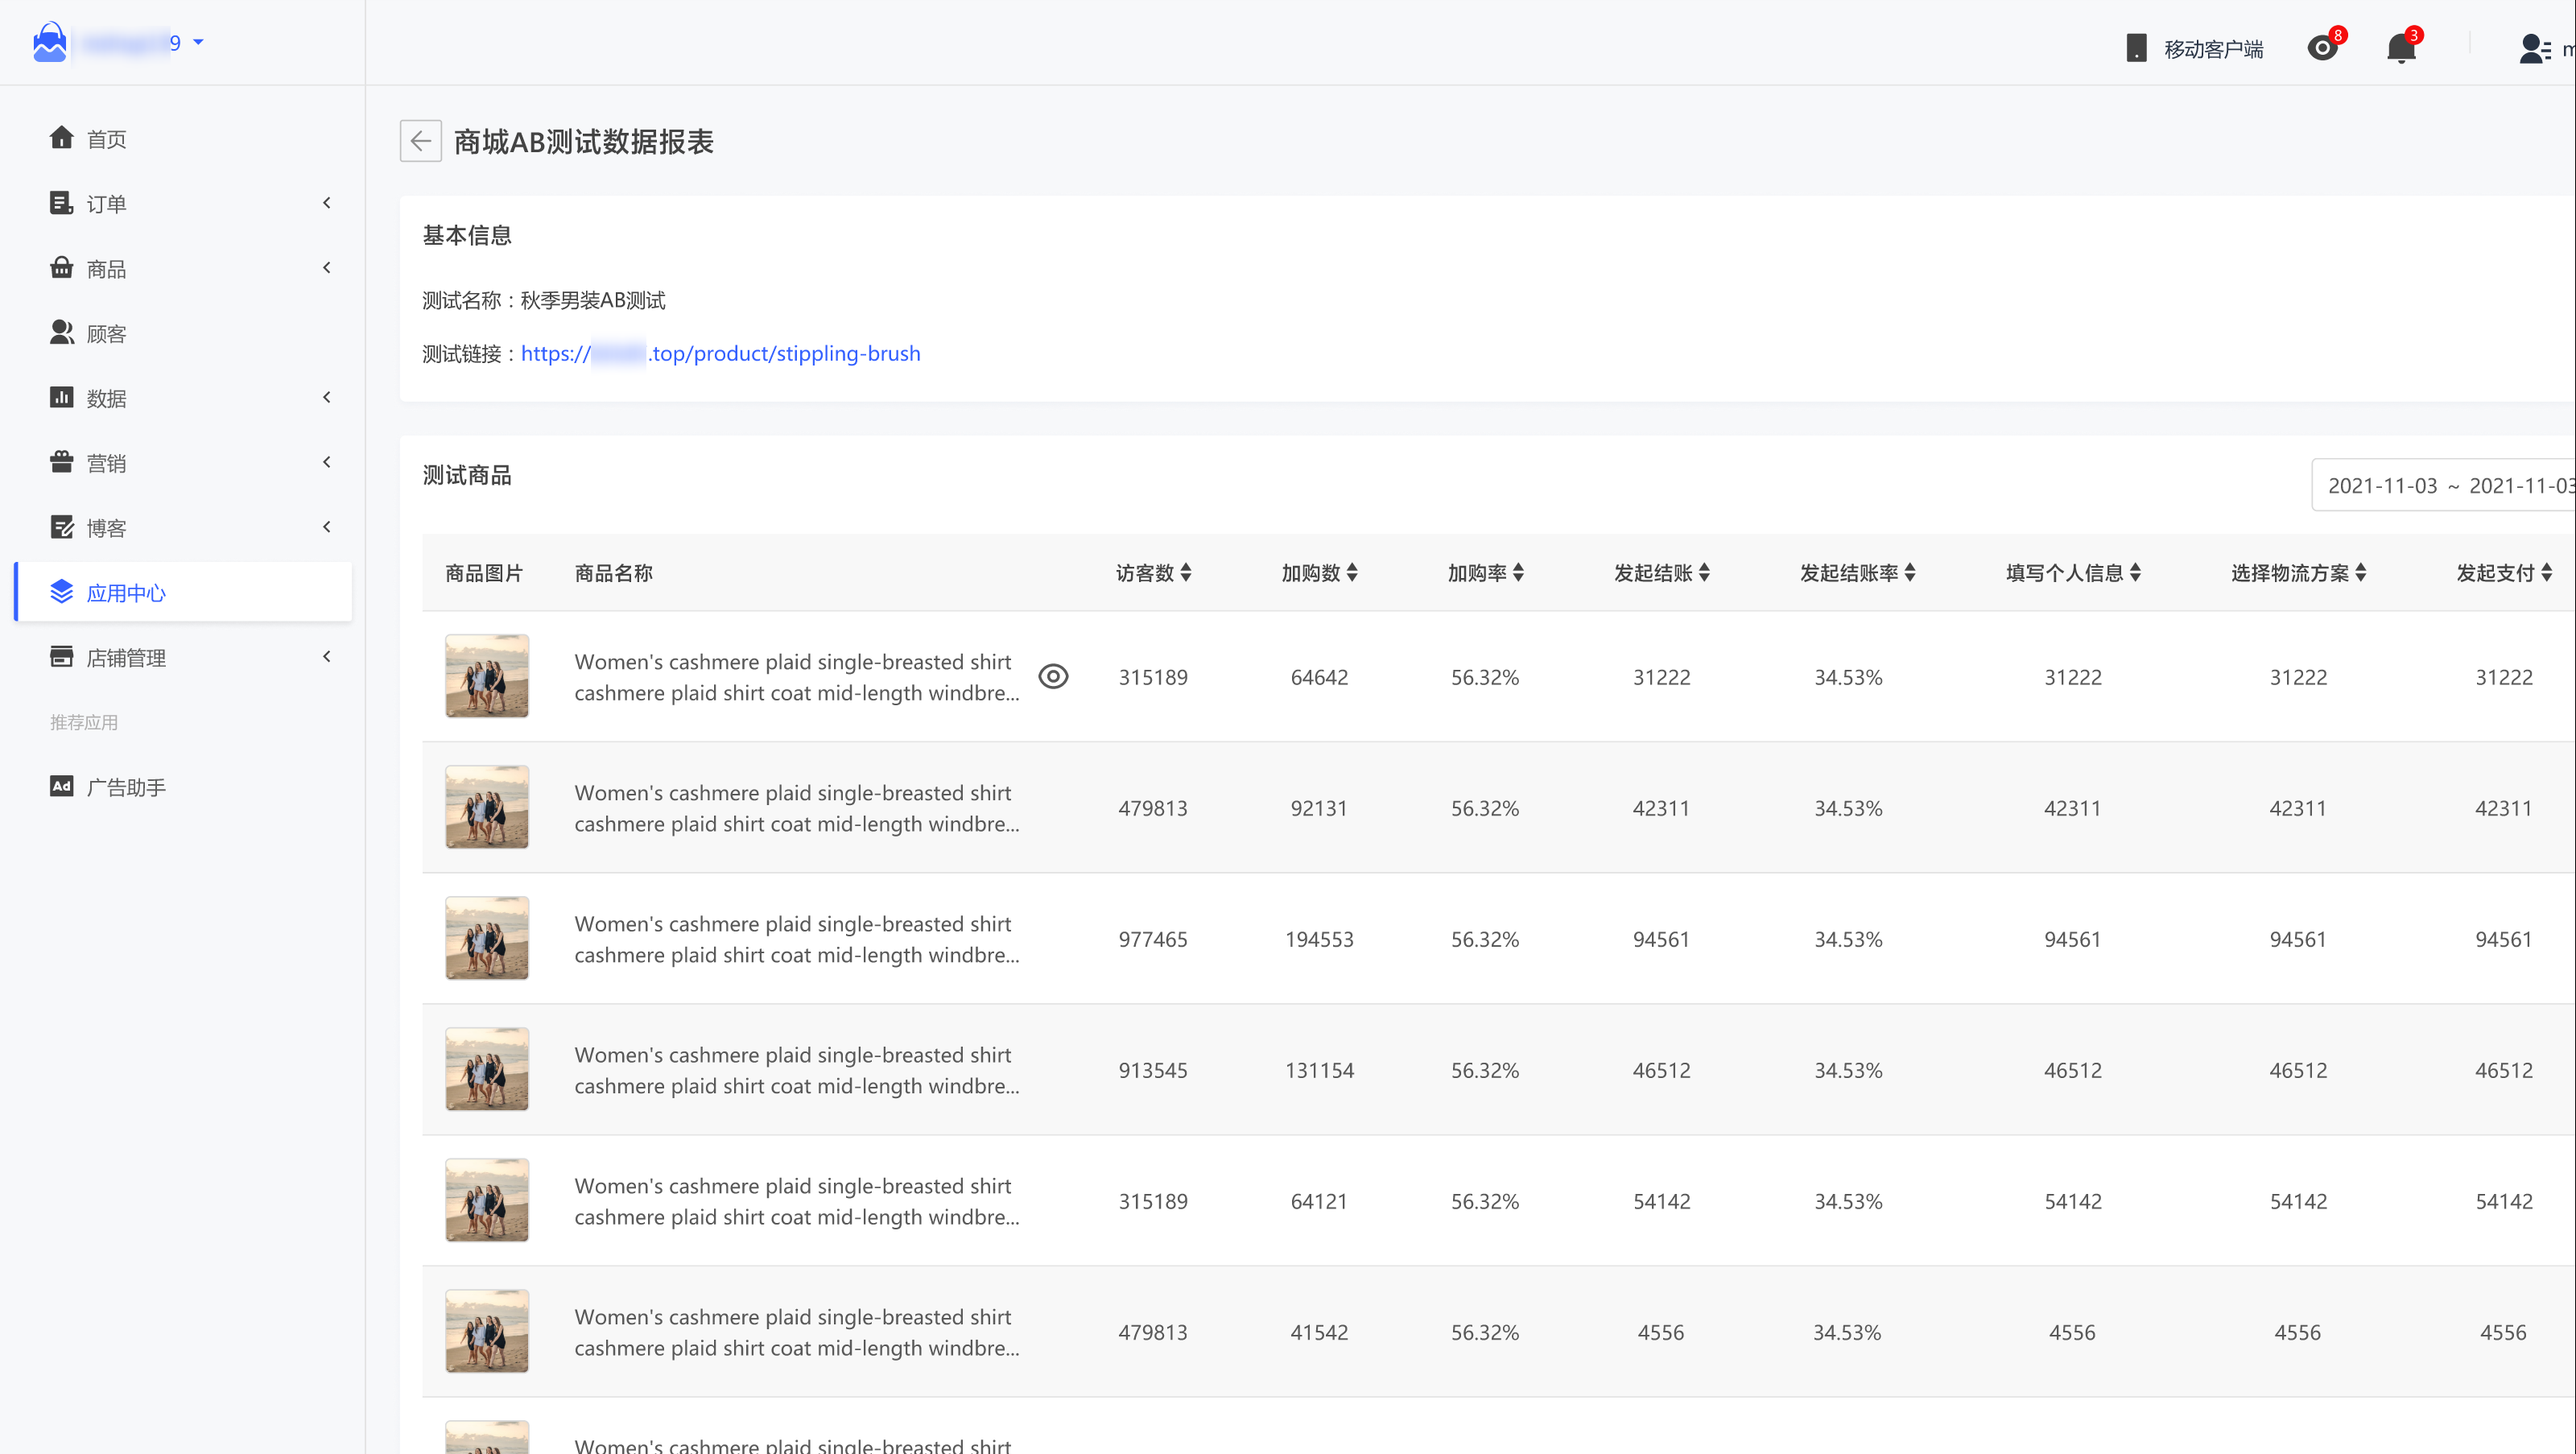Open product thumbnail in 64121 row

tap(487, 1200)
